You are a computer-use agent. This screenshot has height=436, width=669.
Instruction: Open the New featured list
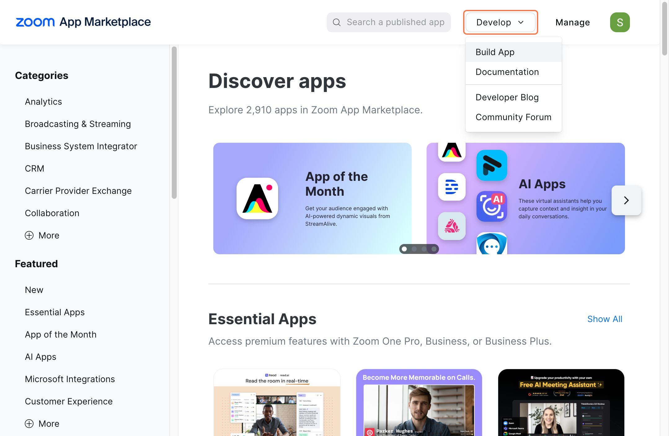pos(34,290)
